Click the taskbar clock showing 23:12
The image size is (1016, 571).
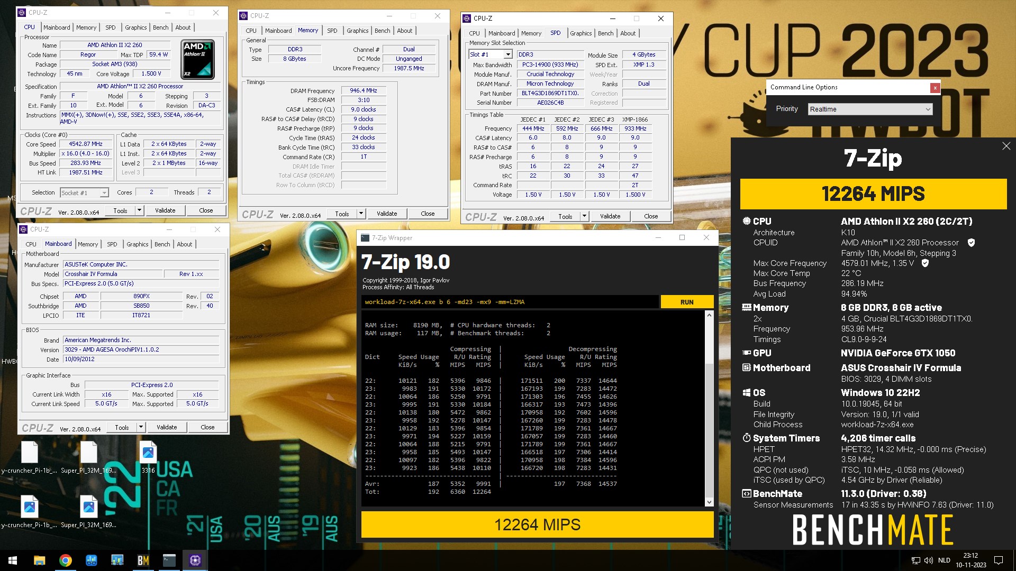tap(970, 560)
